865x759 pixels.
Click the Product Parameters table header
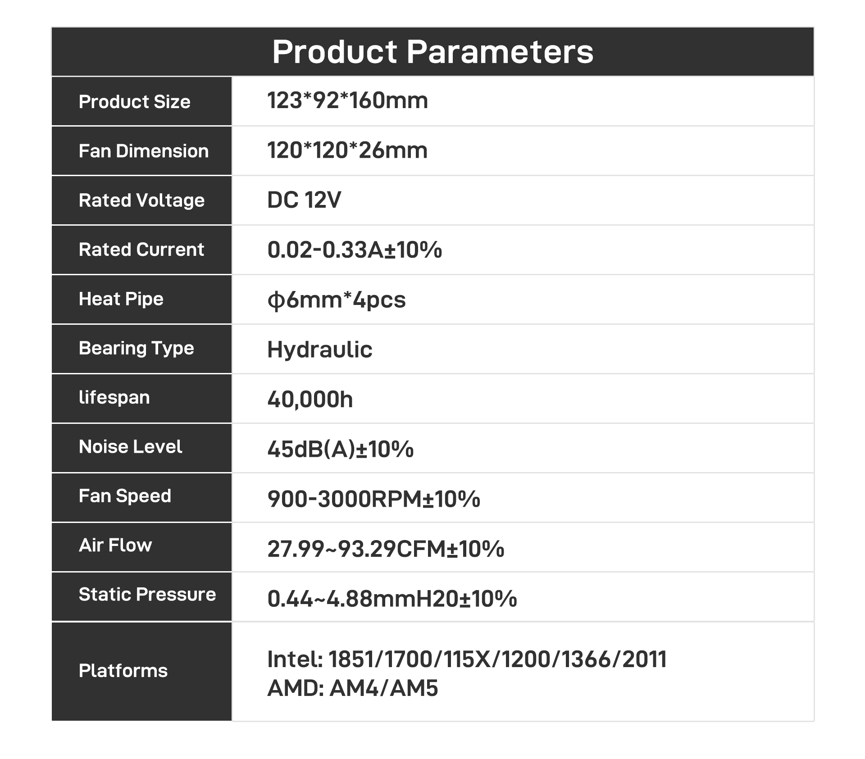pyautogui.click(x=432, y=51)
